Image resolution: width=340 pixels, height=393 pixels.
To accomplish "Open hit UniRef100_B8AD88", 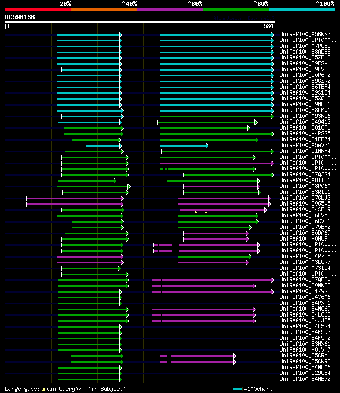I will [305, 52].
